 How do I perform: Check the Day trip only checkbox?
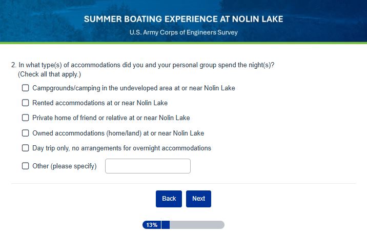point(25,148)
